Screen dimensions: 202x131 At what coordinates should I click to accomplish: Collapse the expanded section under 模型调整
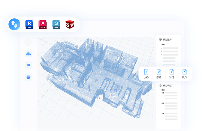point(160,90)
